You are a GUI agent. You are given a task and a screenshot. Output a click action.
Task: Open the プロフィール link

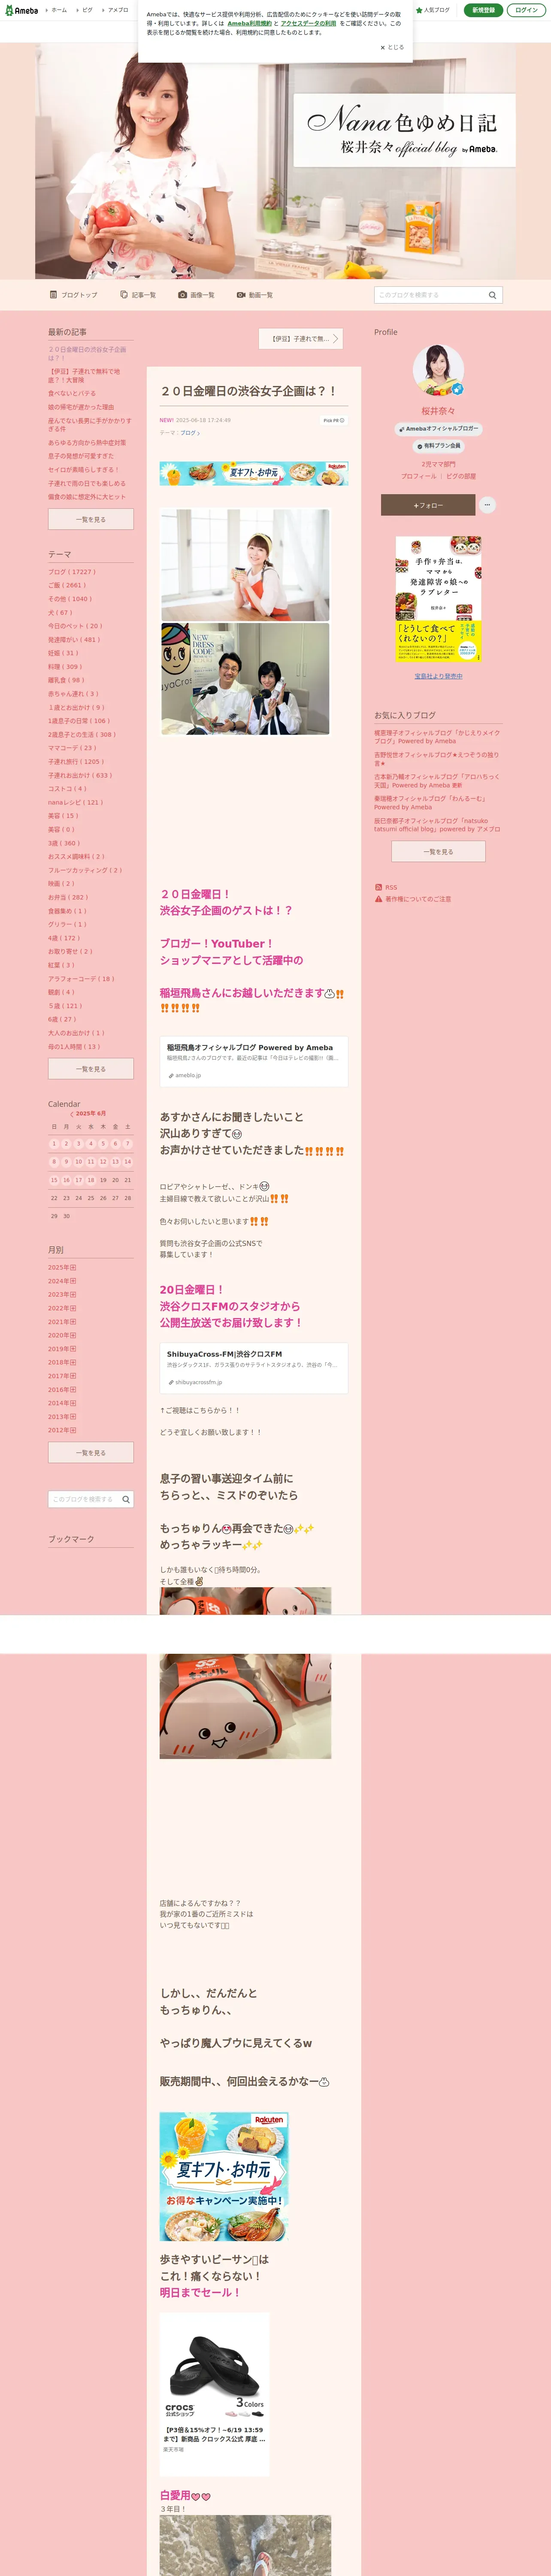tap(419, 476)
